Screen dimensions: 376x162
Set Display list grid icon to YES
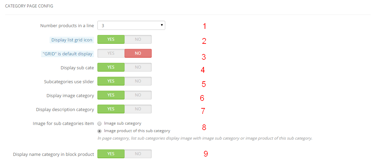coord(111,39)
